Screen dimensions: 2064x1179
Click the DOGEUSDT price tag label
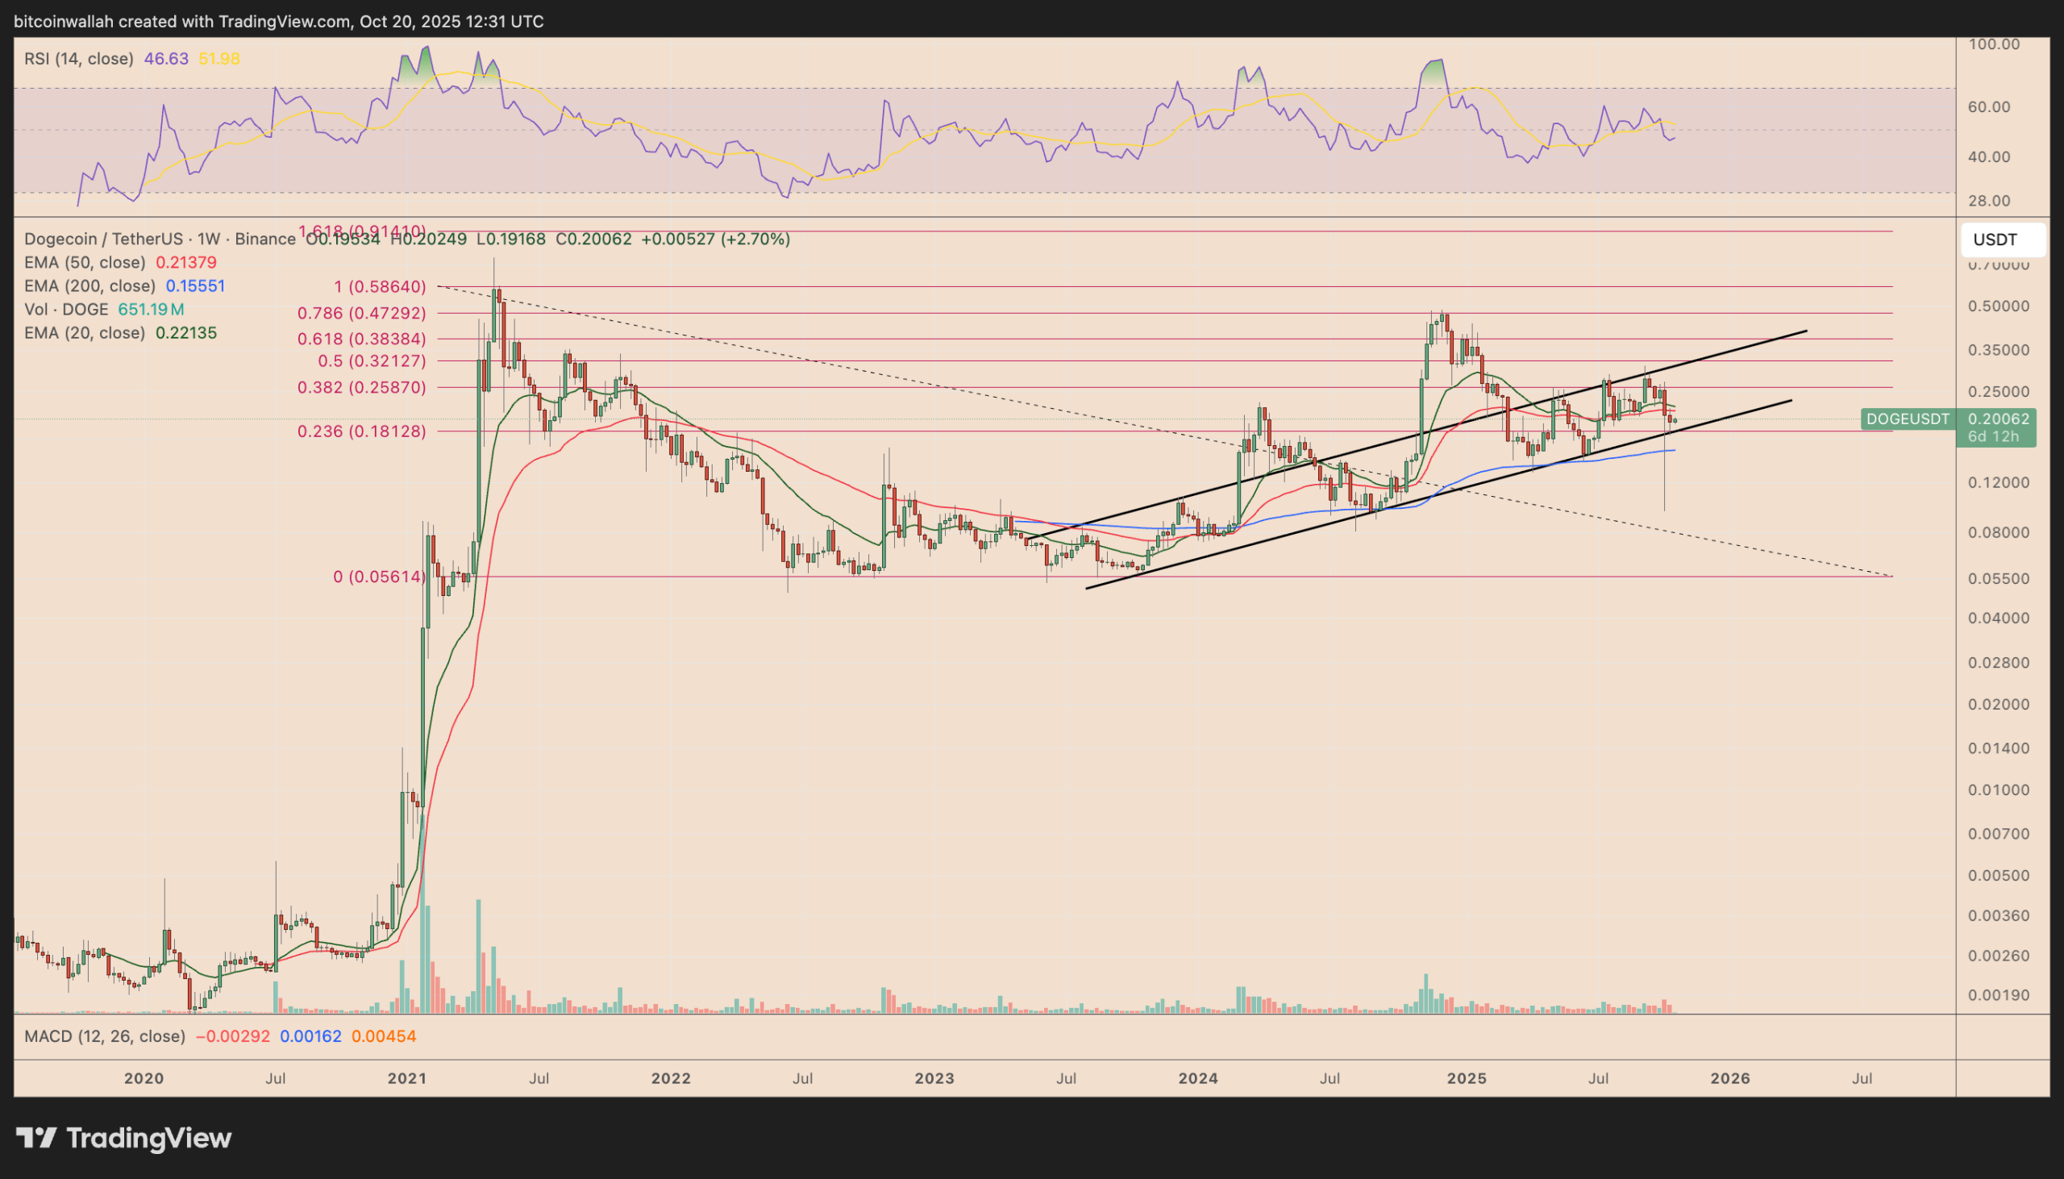[1908, 419]
